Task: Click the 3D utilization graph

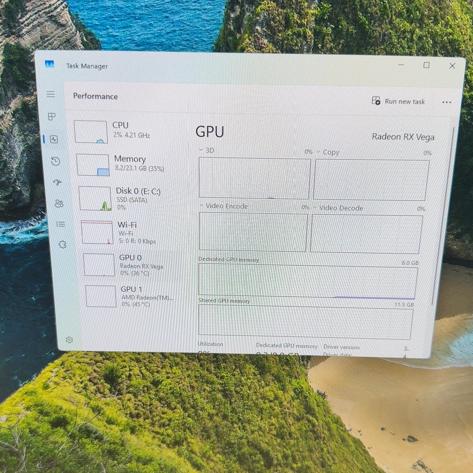Action: pos(254,178)
